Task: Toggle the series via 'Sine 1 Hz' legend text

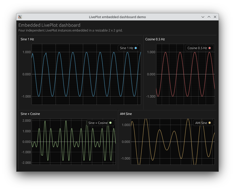Action: click(x=126, y=48)
